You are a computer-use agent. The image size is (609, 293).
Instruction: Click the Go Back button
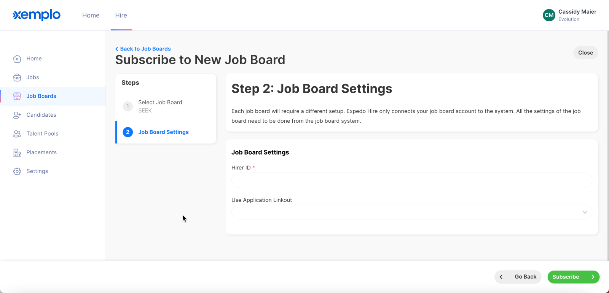click(x=518, y=277)
